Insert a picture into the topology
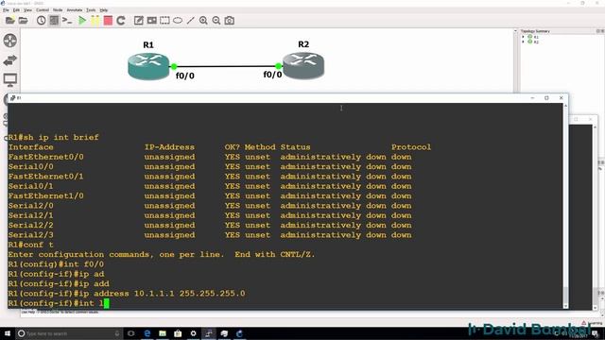The height and width of the screenshot is (340, 605). point(151,21)
